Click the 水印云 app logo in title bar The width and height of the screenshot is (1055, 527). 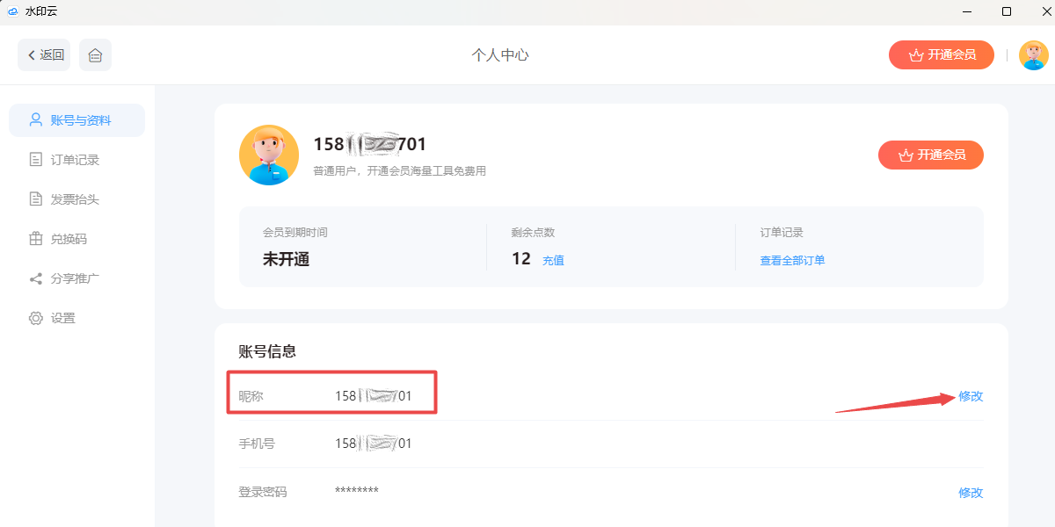(12, 11)
